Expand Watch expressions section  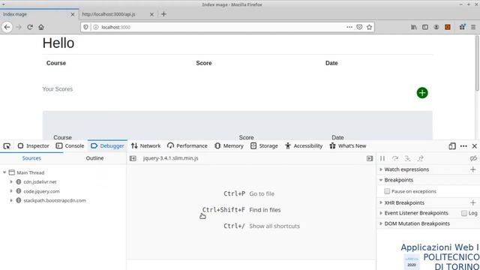[381, 169]
